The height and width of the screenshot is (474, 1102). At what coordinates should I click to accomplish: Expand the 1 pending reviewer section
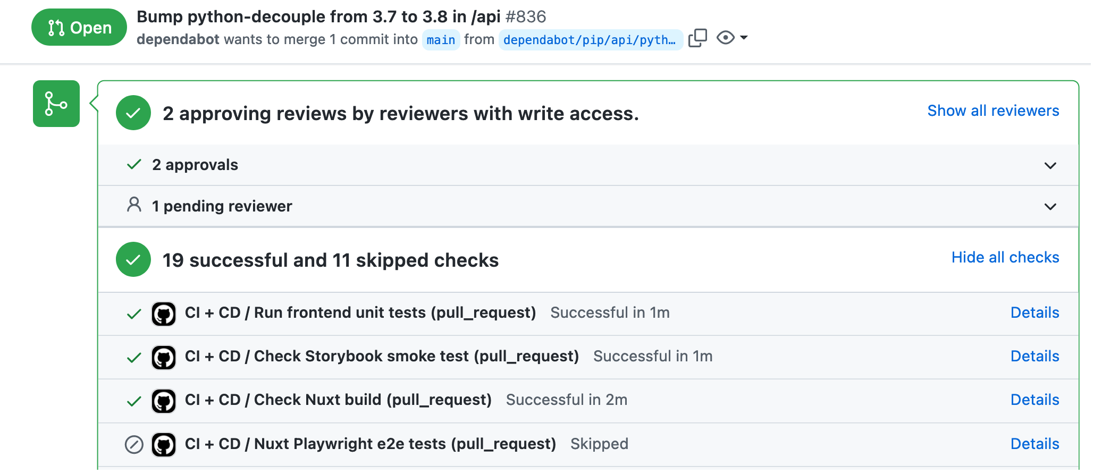(1050, 206)
